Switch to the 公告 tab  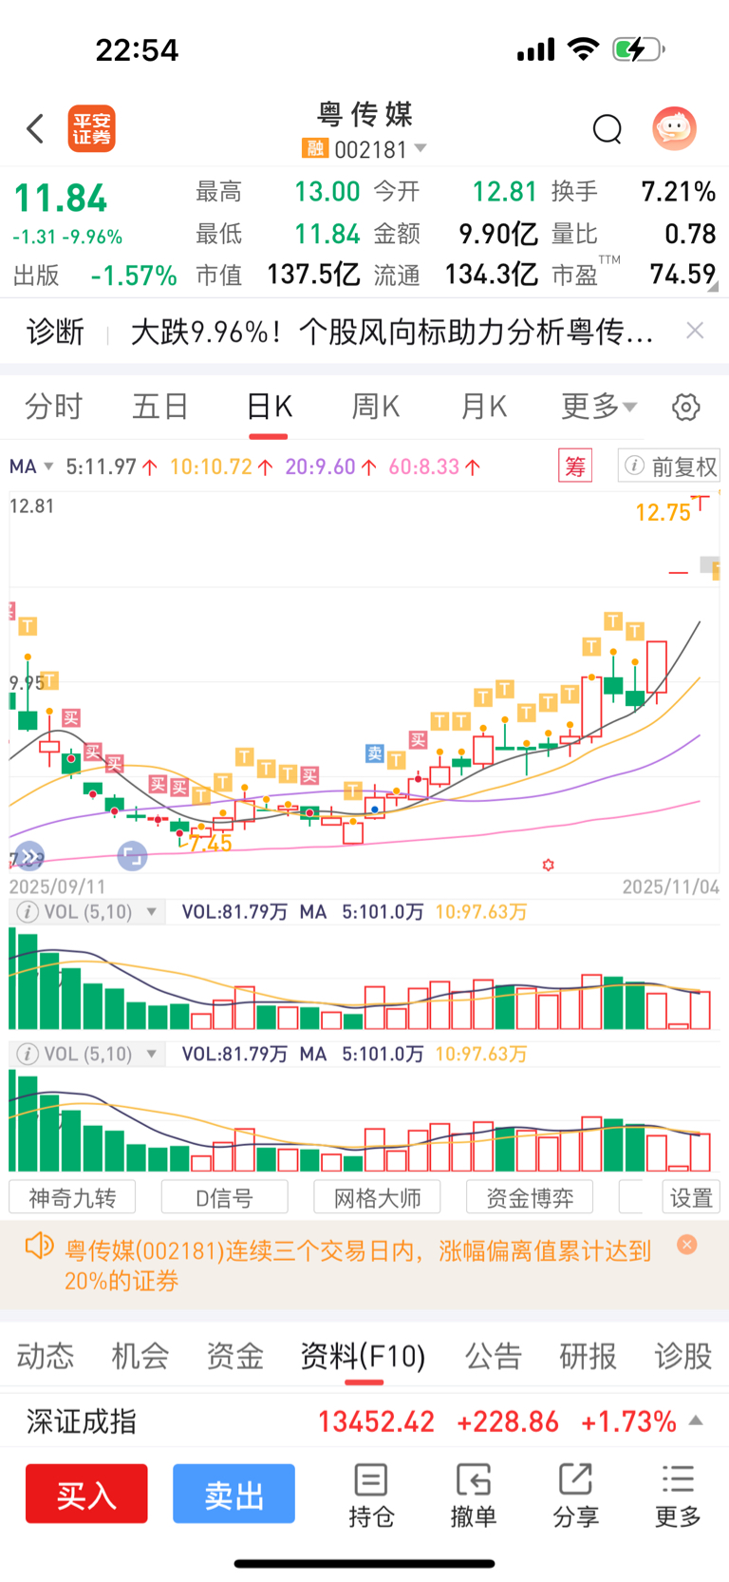click(x=493, y=1356)
